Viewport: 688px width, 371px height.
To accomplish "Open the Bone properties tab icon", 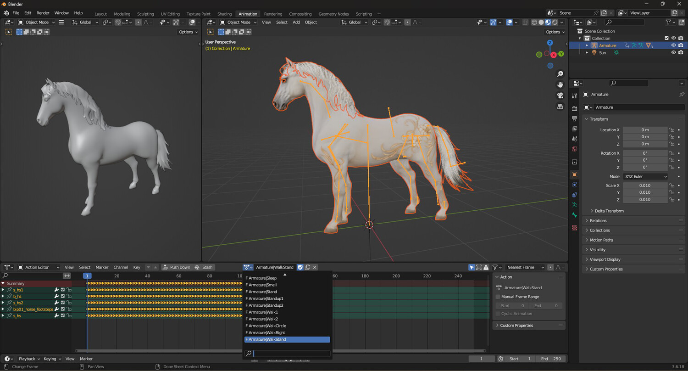I will [x=574, y=215].
